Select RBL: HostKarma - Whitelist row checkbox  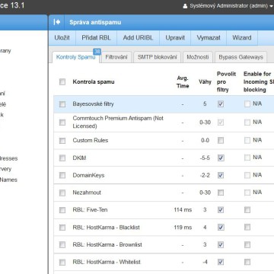62,262
